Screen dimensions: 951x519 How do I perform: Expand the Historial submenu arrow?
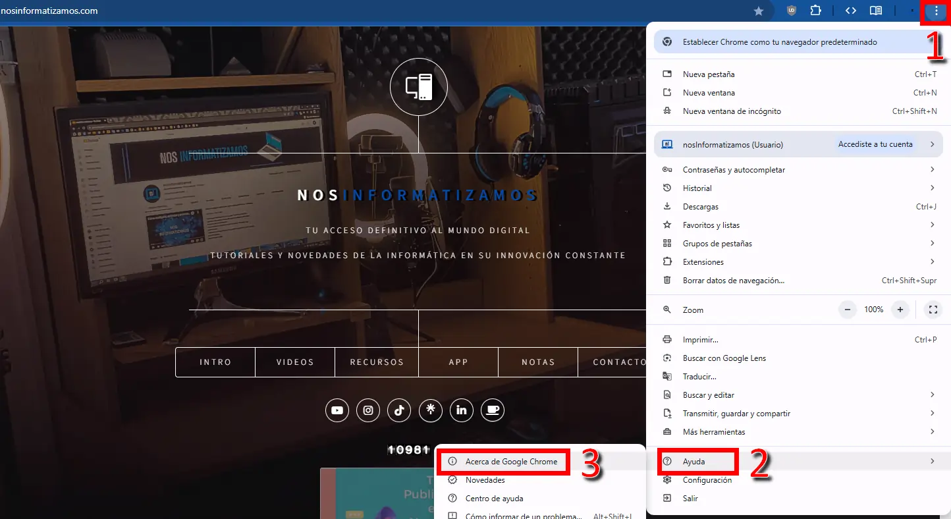point(933,188)
